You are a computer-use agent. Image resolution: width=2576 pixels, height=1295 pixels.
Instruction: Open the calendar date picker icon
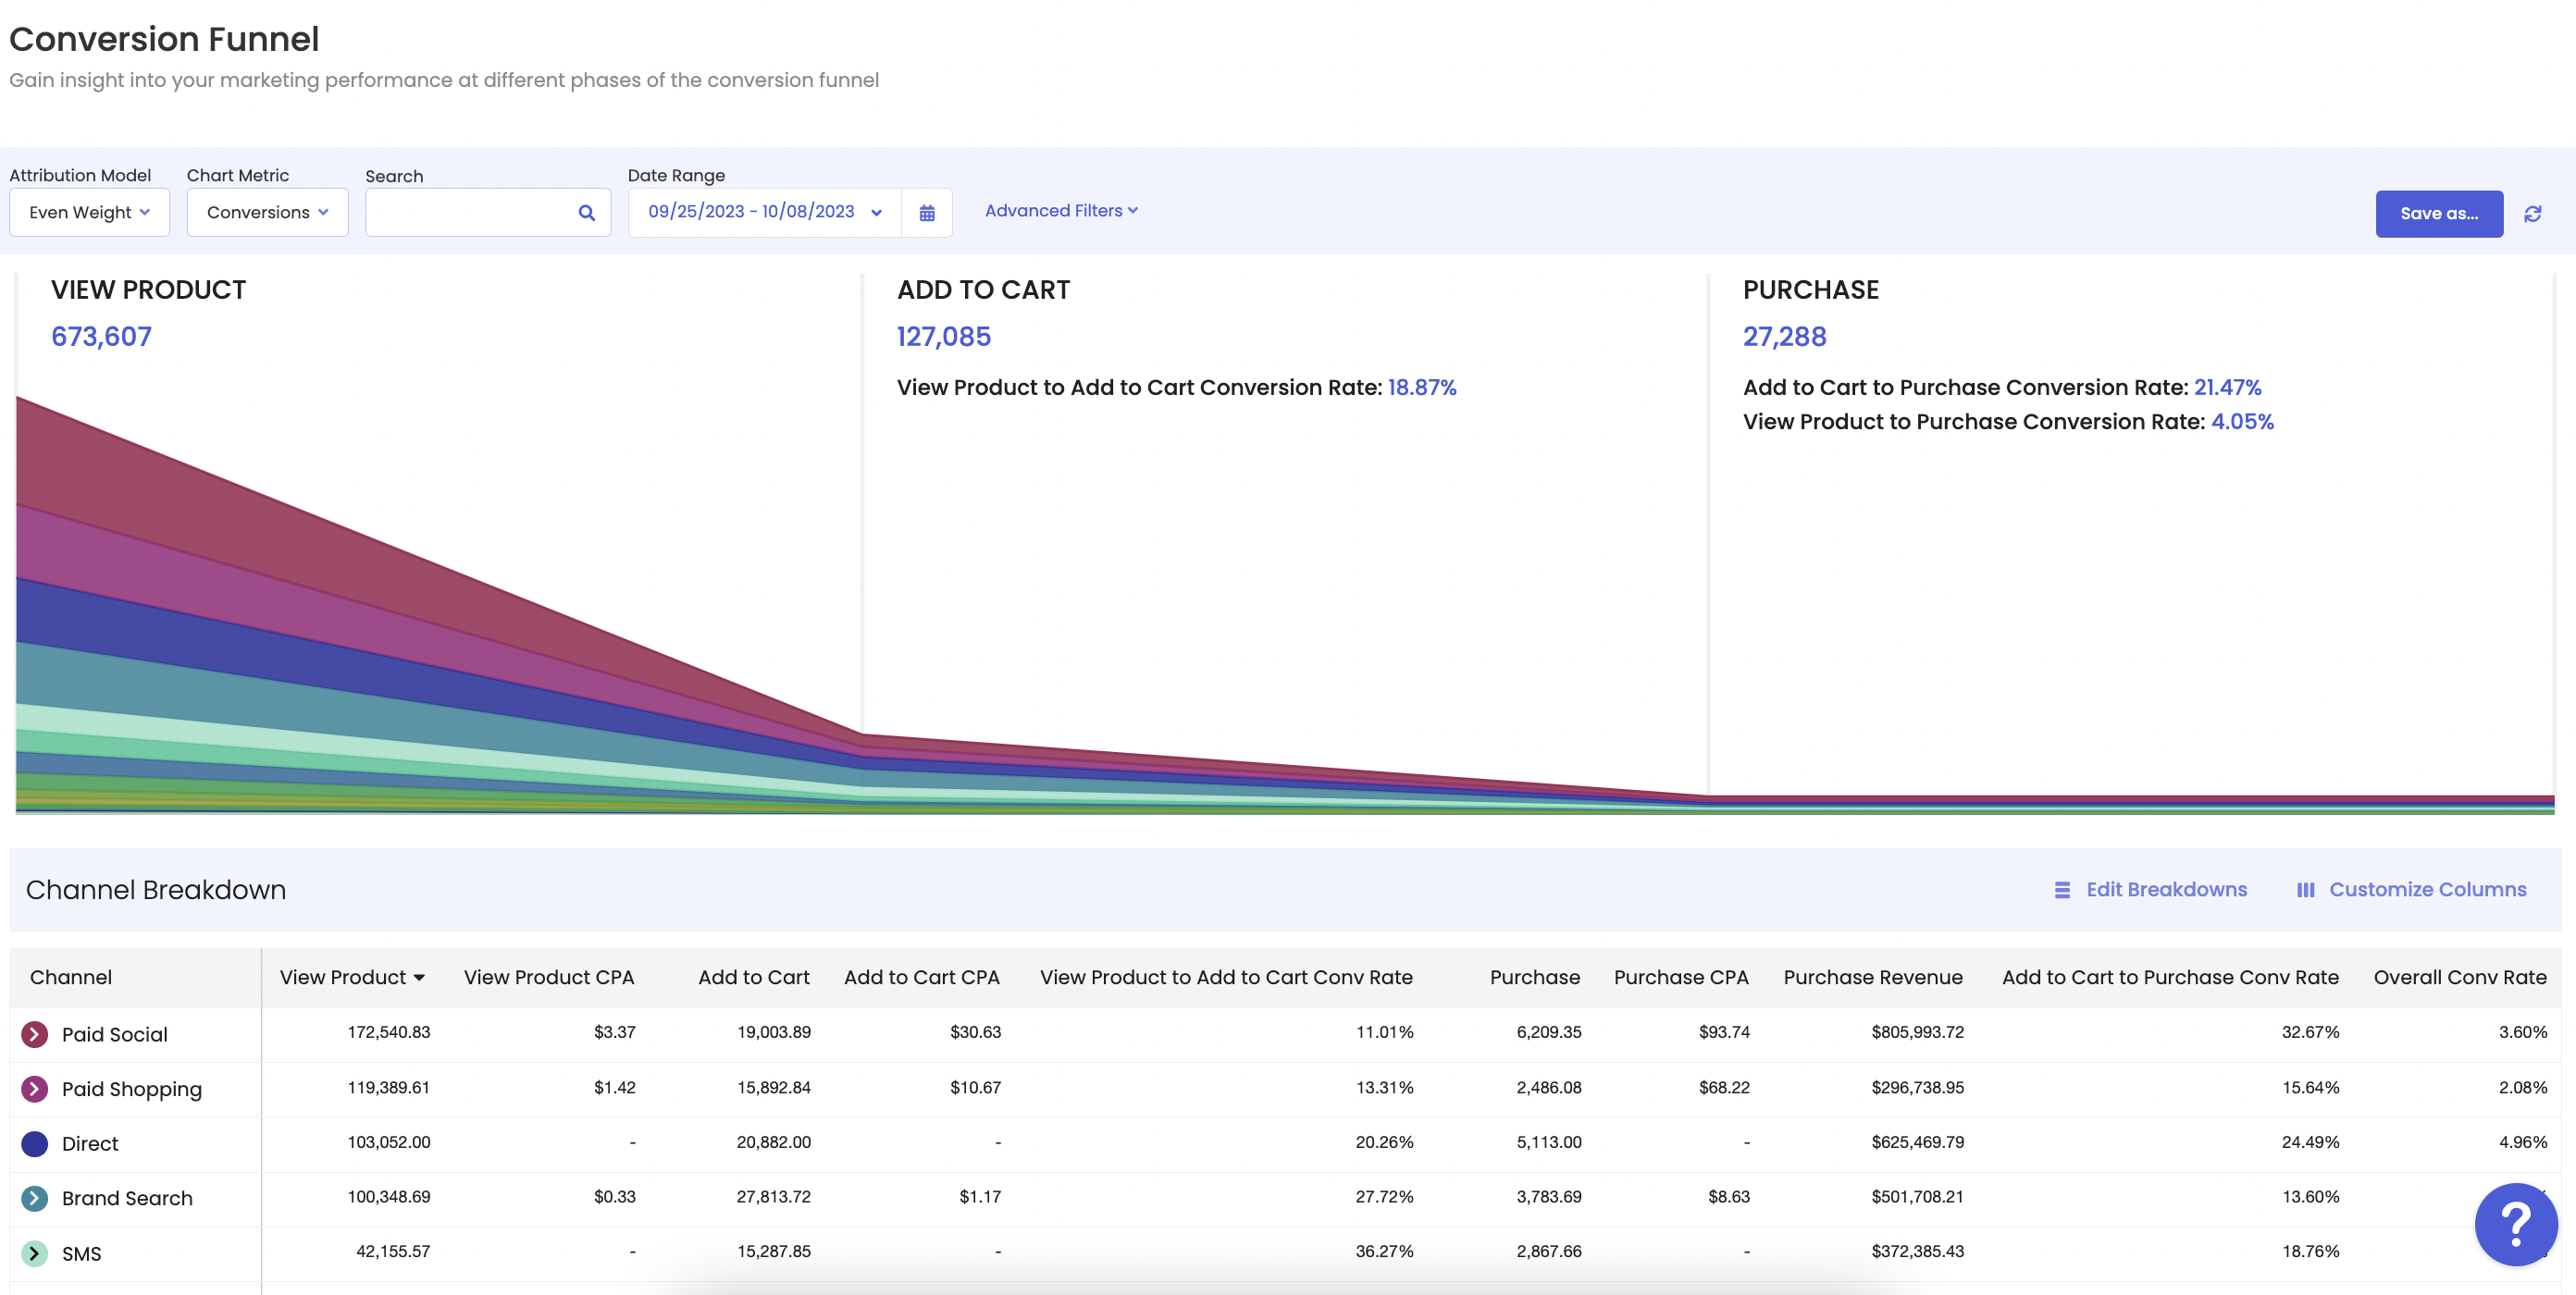[x=927, y=213]
